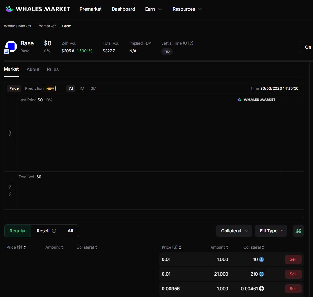This screenshot has height=297, width=313.
Task: Click the NEW badge beside Prediction
Action: coord(50,88)
